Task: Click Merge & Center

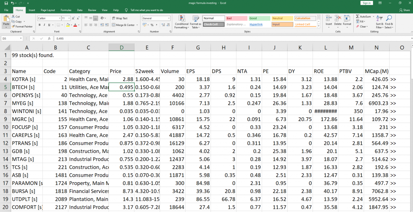Action: [123, 25]
